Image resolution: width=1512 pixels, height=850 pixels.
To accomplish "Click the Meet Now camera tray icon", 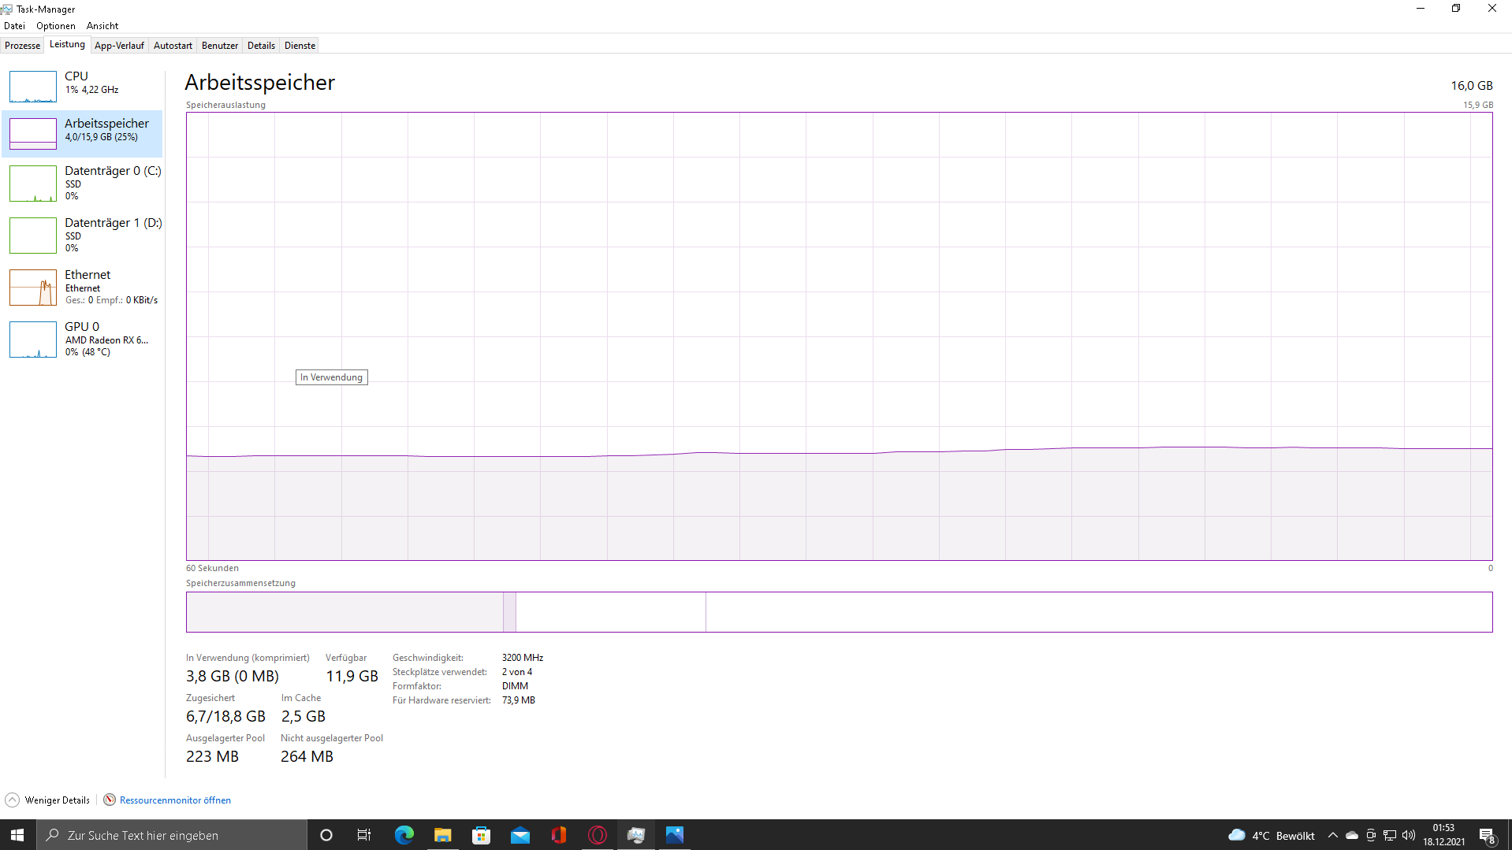I will click(x=1371, y=835).
